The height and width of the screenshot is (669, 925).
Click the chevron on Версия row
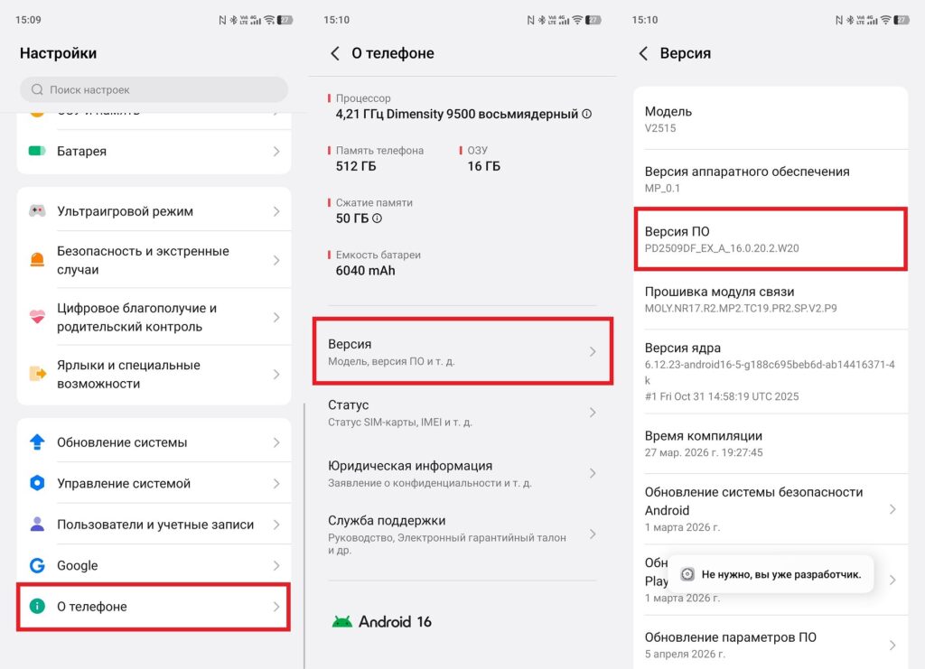pyautogui.click(x=593, y=351)
